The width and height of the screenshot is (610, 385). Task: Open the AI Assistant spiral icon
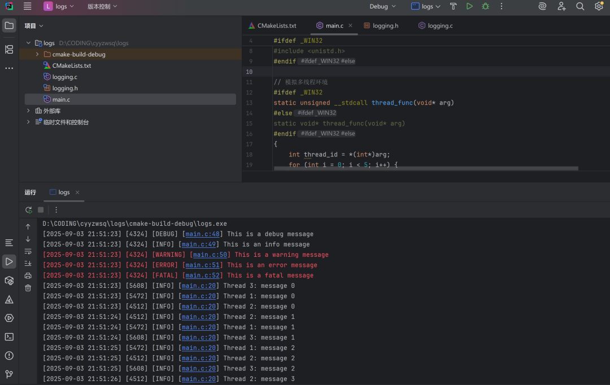coord(542,6)
